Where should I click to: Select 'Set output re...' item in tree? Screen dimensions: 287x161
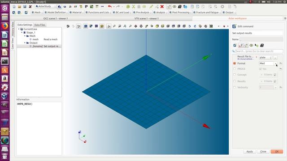(39, 46)
